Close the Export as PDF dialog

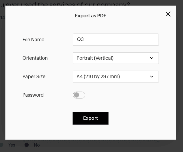(168, 14)
